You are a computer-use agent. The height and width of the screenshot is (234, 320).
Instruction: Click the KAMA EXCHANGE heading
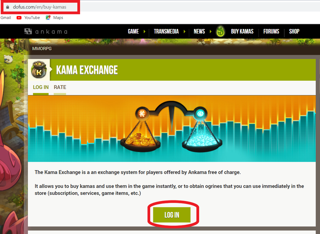[x=87, y=70]
